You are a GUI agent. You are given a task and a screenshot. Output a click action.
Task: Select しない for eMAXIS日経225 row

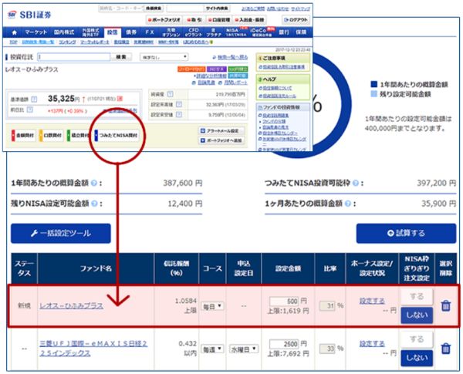417,358
